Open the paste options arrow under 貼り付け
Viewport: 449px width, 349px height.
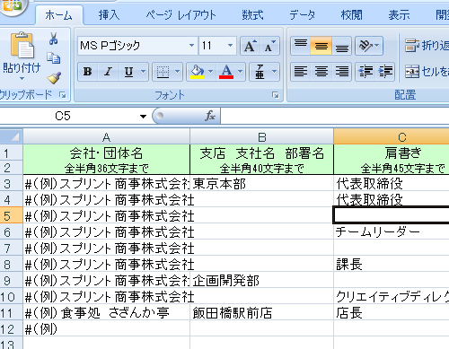[22, 79]
